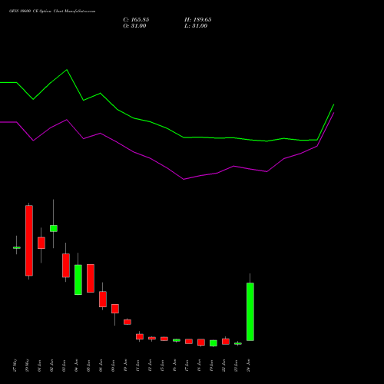Click the '15 Jun' date label
The height and width of the screenshot is (384, 384).
pos(162,366)
